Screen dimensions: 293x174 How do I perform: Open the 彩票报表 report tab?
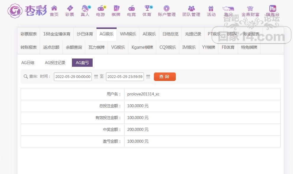click(x=29, y=34)
